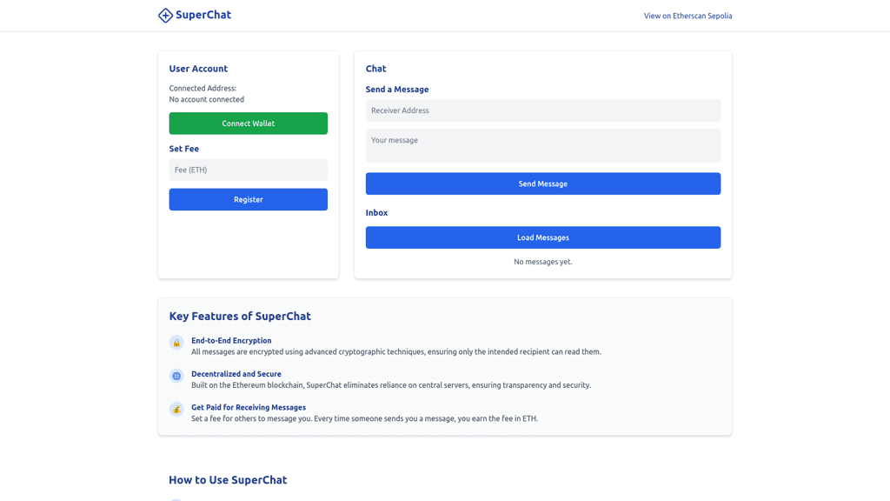
Task: Click the lock icon beside End-to-End Encryption
Action: 176,343
